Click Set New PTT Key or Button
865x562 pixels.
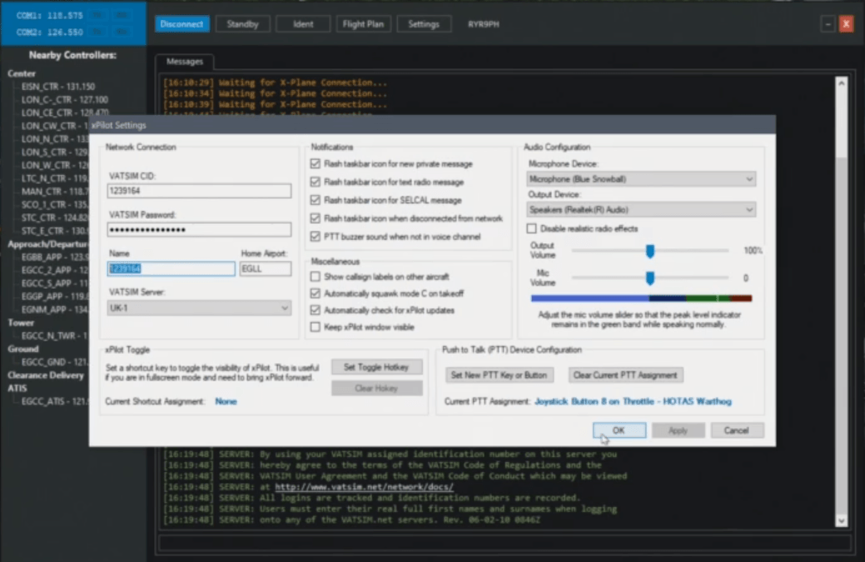[499, 375]
